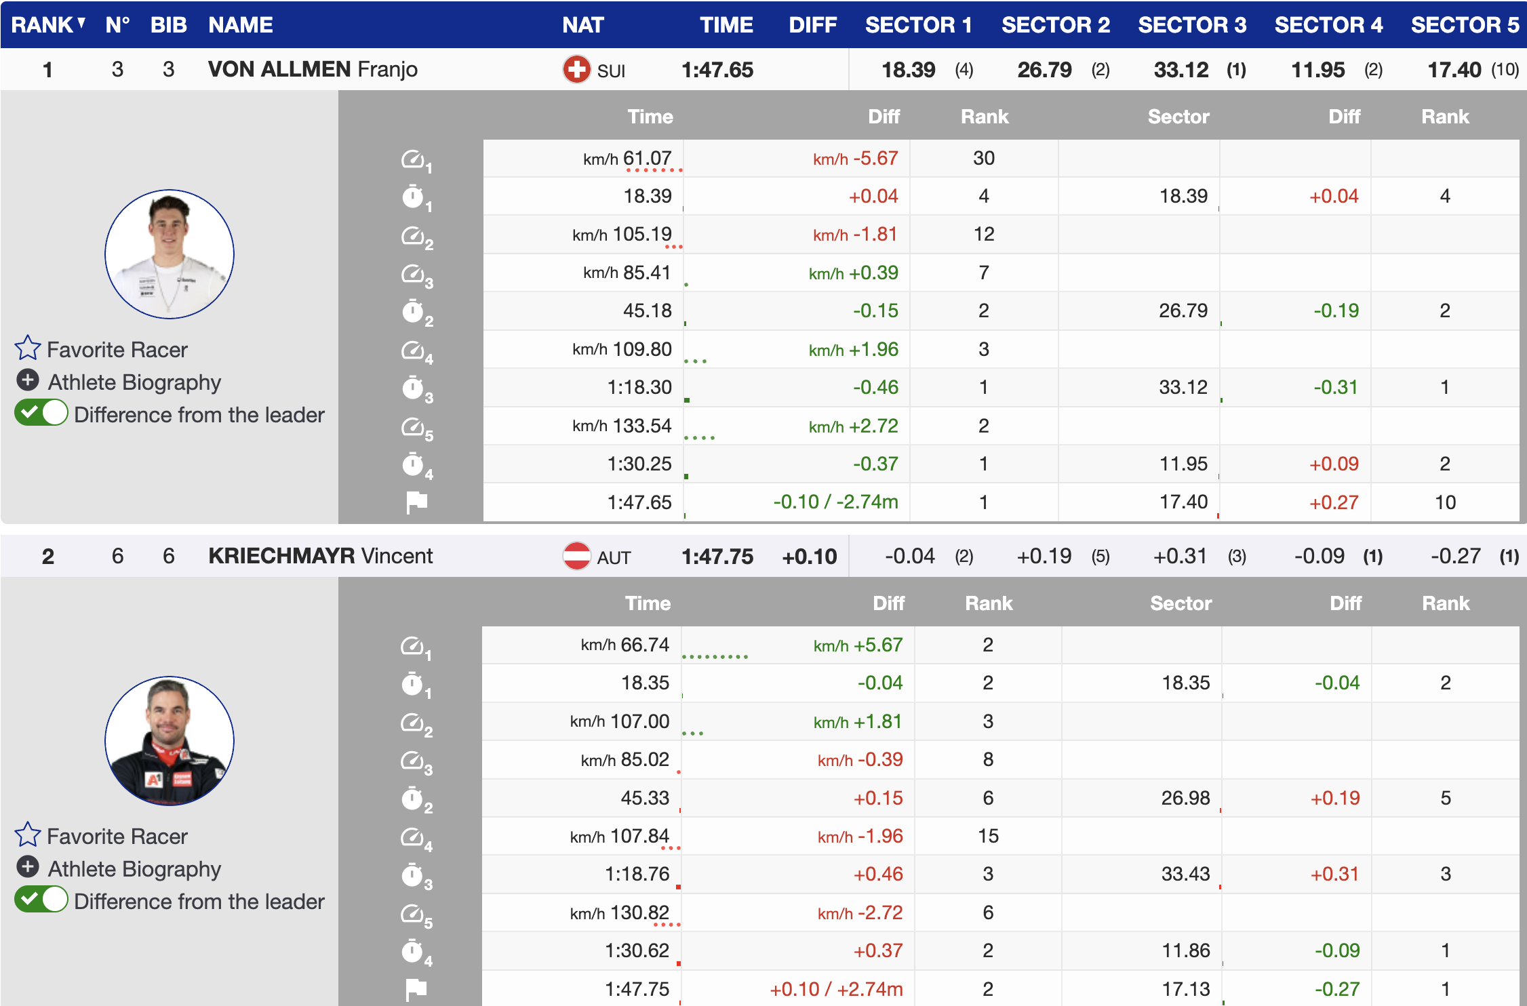
Task: Toggle Kriechmayr's Difference from the leader switch
Action: [41, 900]
